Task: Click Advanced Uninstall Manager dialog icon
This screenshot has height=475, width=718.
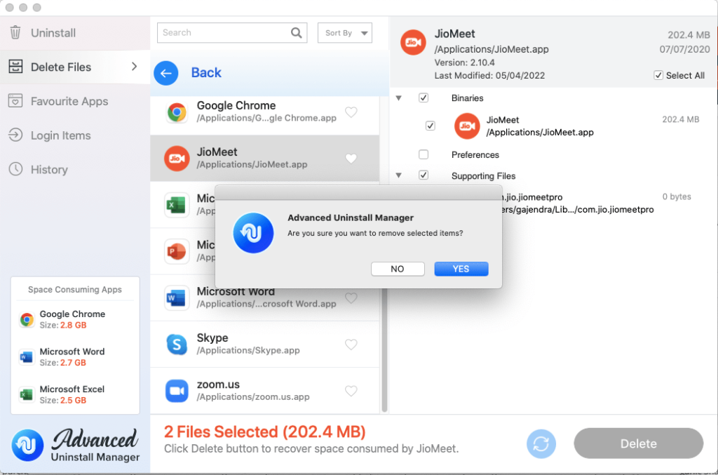Action: click(253, 233)
